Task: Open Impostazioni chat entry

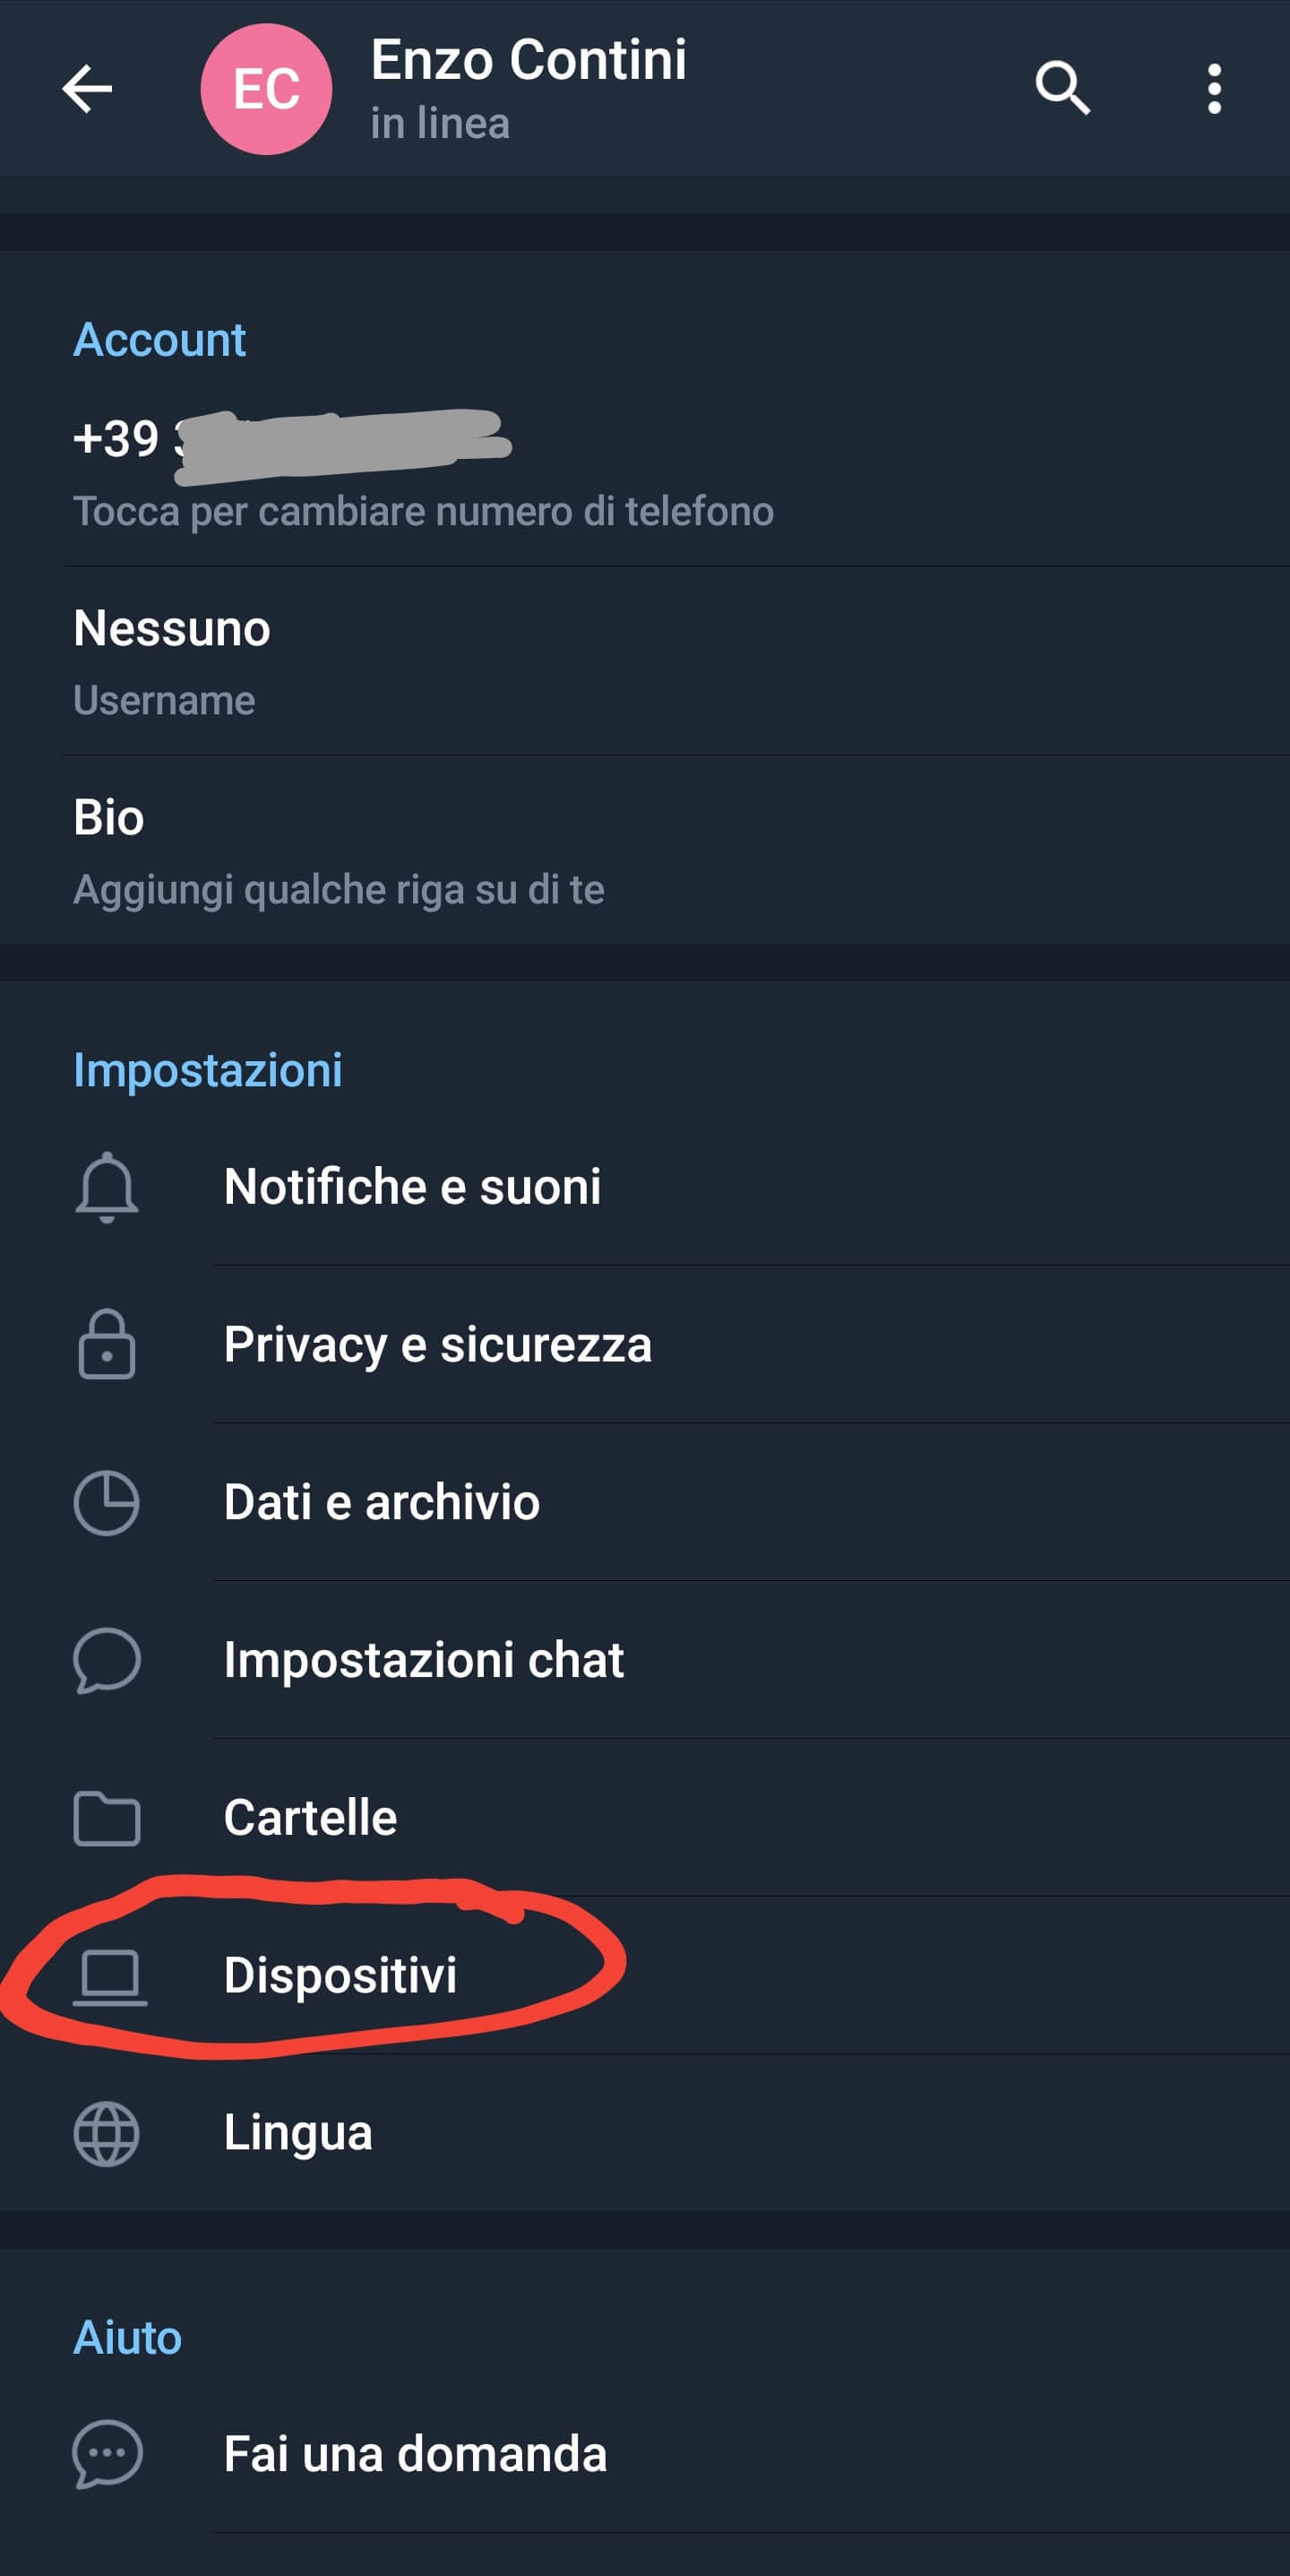Action: (x=424, y=1660)
